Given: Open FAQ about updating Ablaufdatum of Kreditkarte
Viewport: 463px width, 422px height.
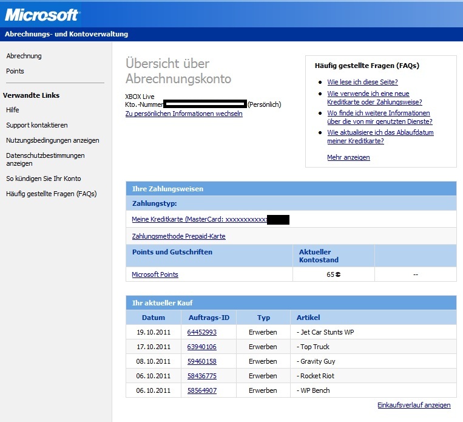Looking at the screenshot, I should 380,137.
